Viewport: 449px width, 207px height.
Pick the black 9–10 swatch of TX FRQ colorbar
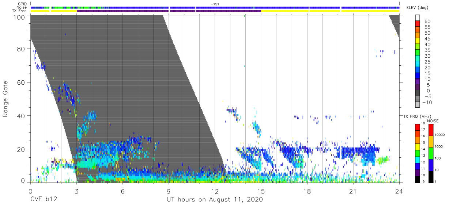[418, 179]
